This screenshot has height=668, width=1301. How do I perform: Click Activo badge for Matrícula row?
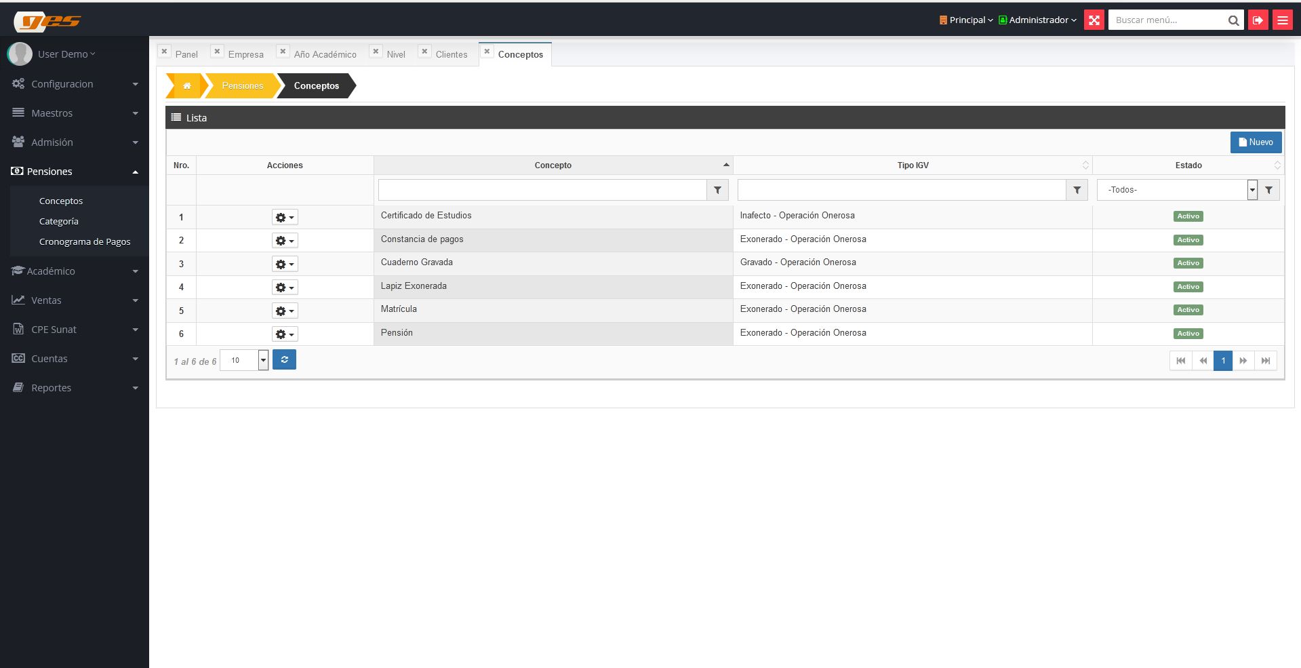pyautogui.click(x=1188, y=310)
